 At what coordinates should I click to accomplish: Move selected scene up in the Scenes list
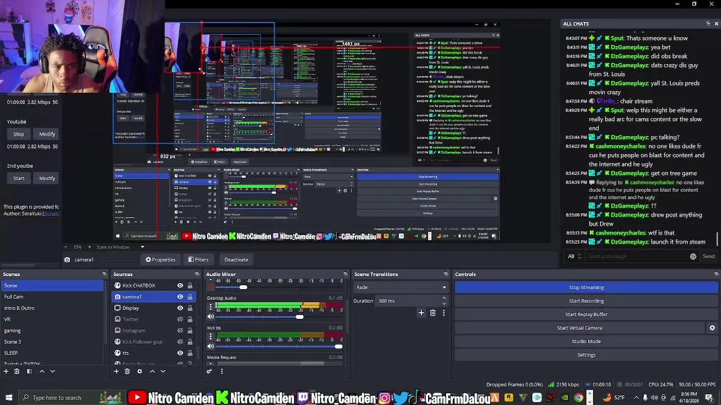click(42, 371)
